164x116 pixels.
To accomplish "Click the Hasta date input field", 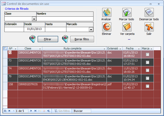I will point(56,29).
